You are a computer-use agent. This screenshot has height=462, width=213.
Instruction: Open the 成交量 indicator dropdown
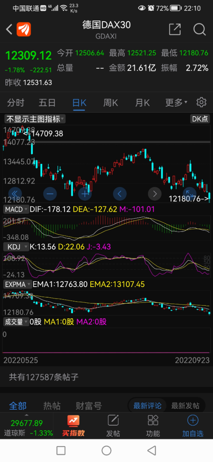point(16,322)
